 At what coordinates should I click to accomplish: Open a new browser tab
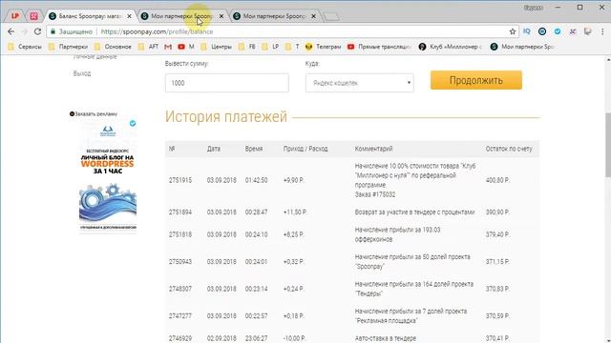click(x=331, y=17)
